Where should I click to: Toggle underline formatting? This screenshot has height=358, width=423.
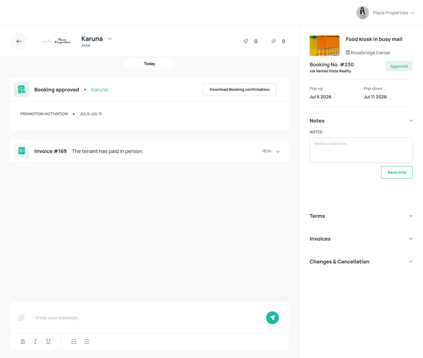pyautogui.click(x=48, y=341)
